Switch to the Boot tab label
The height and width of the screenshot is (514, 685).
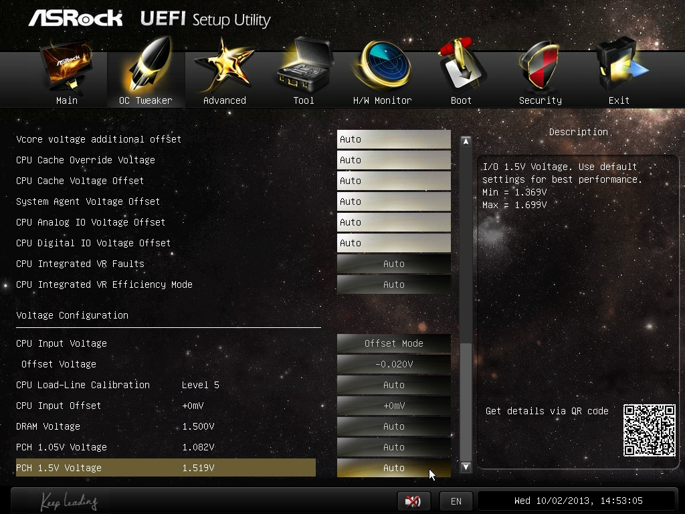[x=462, y=100]
